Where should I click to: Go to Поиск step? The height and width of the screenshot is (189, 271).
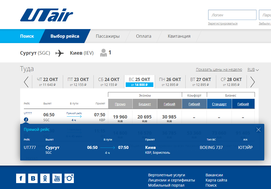tap(27, 36)
